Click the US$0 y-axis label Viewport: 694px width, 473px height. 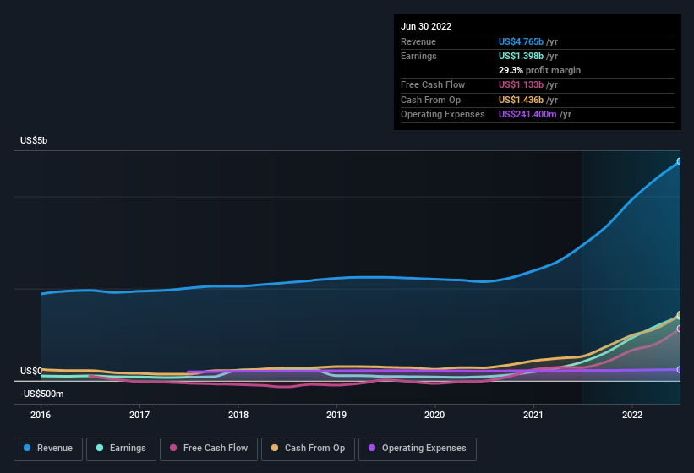point(31,371)
